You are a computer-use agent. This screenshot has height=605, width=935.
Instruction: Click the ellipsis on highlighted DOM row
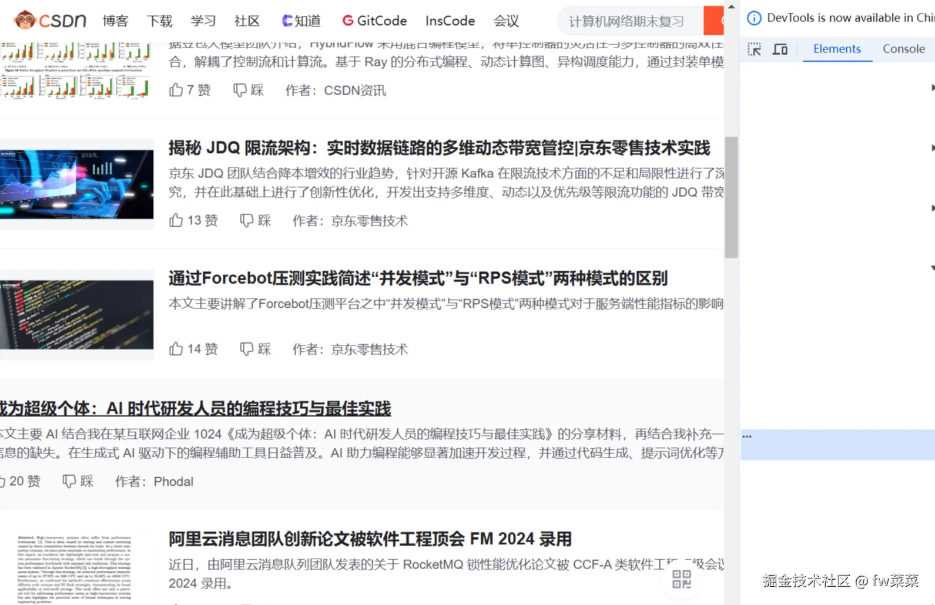[x=747, y=436]
